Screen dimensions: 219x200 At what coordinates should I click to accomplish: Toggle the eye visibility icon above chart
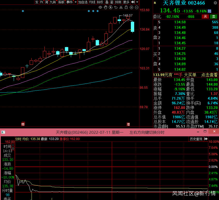pos(100,8)
